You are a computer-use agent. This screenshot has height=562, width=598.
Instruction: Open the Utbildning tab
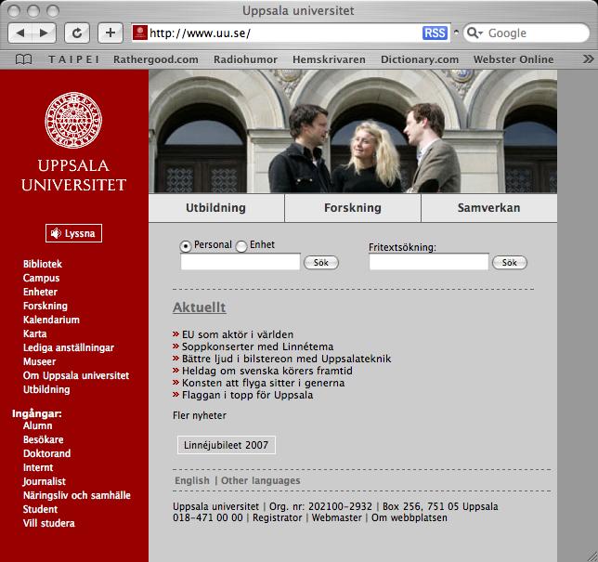215,208
